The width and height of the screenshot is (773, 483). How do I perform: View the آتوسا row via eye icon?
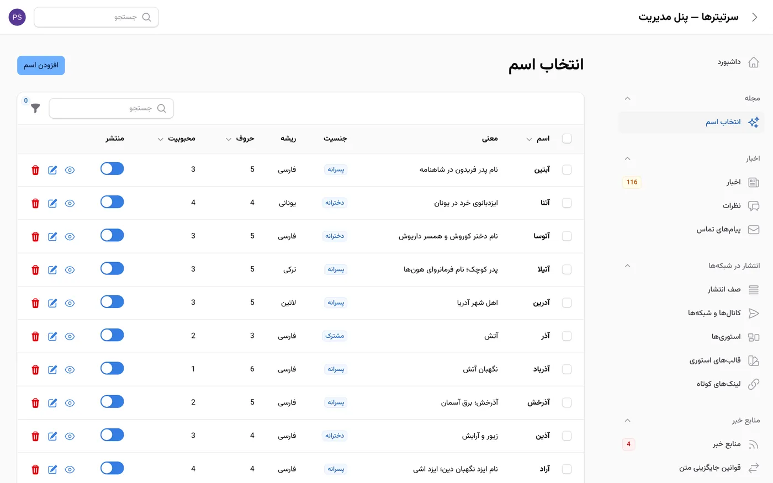[x=70, y=236]
